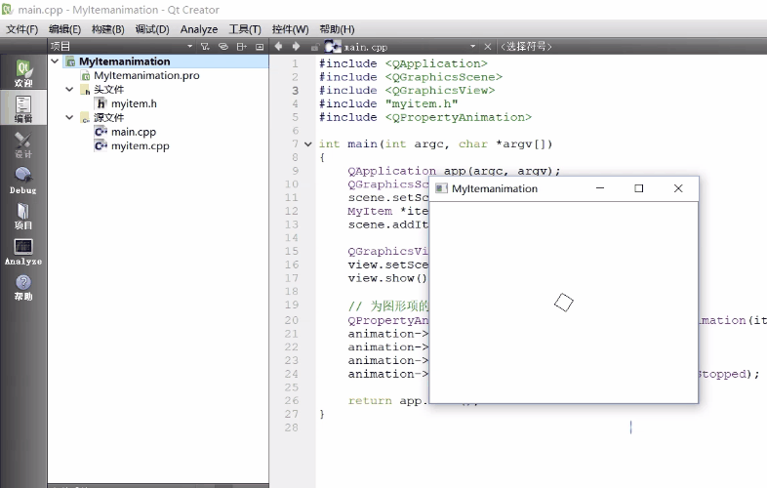Open the 文件(F) menu
This screenshot has width=767, height=488.
pos(22,29)
